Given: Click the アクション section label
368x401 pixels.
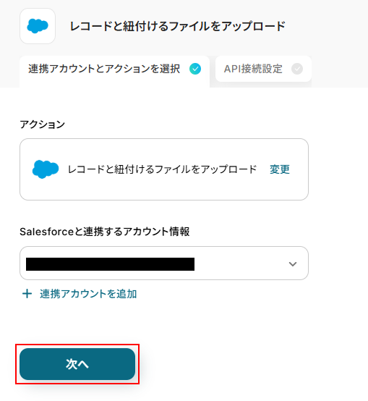Looking at the screenshot, I should (x=43, y=124).
